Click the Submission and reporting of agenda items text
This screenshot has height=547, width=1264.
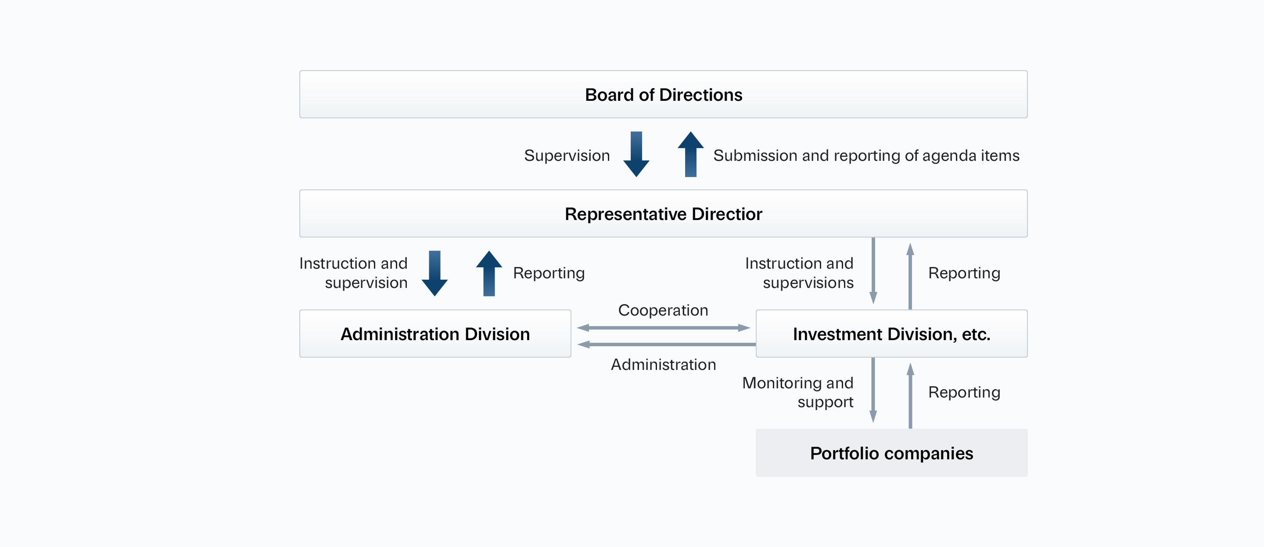point(866,155)
